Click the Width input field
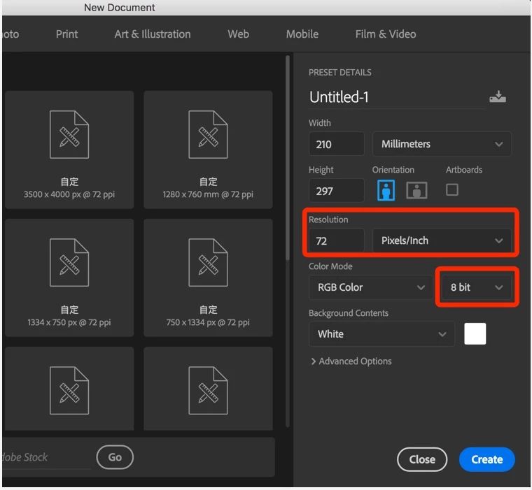532x490 pixels. click(336, 144)
